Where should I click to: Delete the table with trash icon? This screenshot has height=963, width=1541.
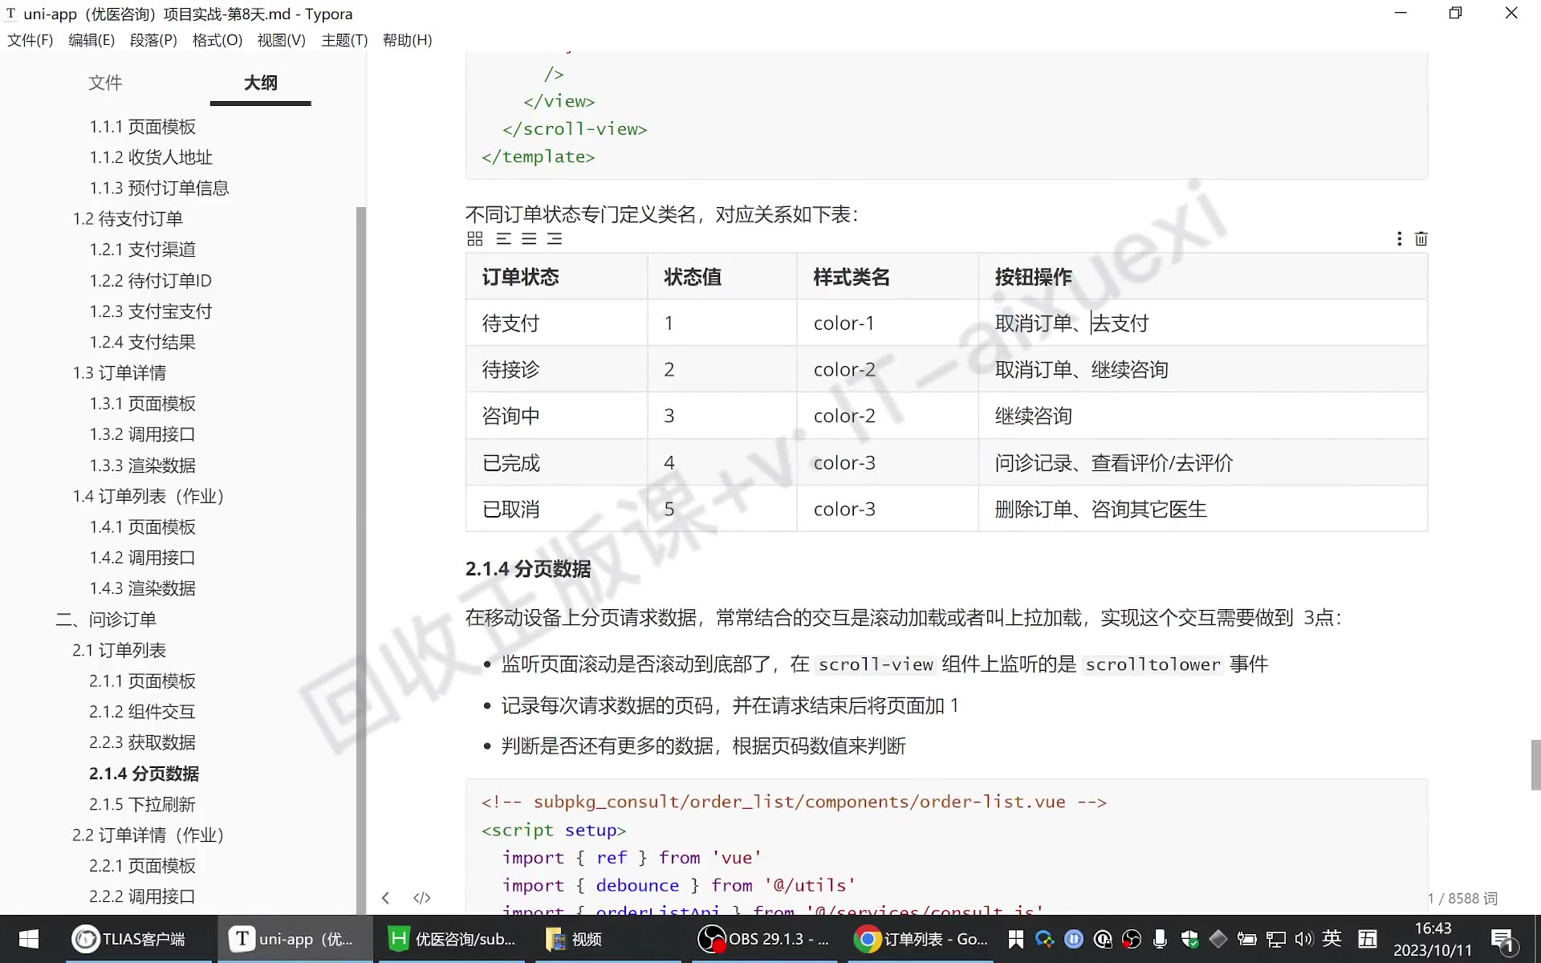(1421, 238)
